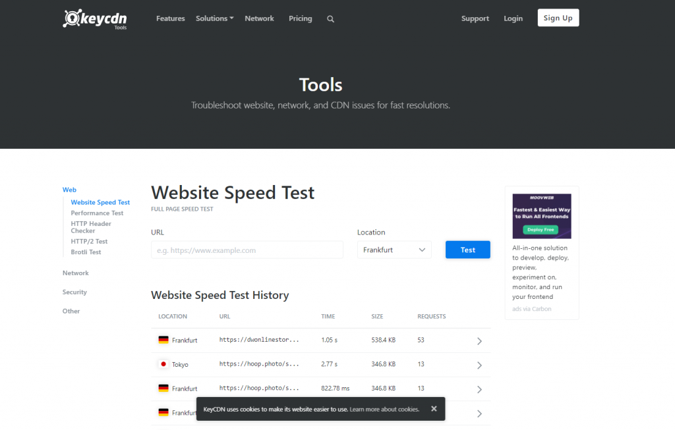Click the flag on the bottom Frankfurt result
Viewport: 675px width, 430px height.
click(165, 412)
